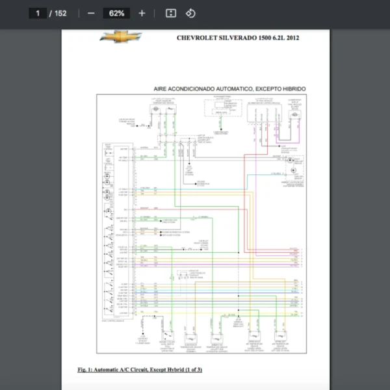This screenshot has height=390, width=390.
Task: Select the 62% zoom level field
Action: [117, 13]
